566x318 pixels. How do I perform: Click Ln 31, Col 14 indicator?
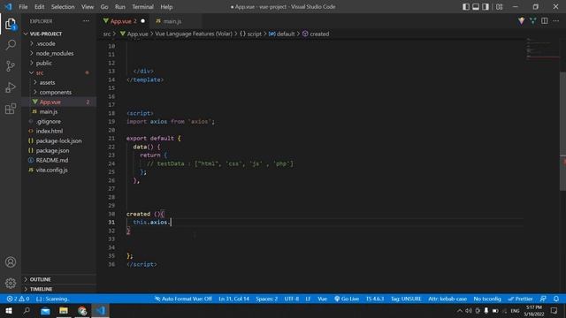point(233,299)
